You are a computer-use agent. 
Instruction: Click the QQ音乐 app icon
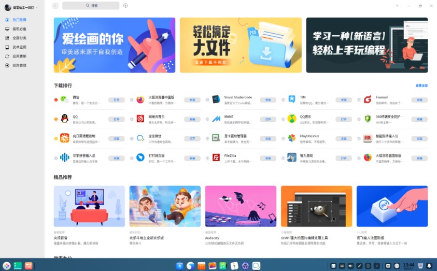(292, 119)
